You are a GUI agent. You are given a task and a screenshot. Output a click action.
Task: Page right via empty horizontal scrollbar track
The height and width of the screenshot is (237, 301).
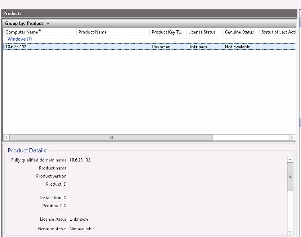[251, 138]
